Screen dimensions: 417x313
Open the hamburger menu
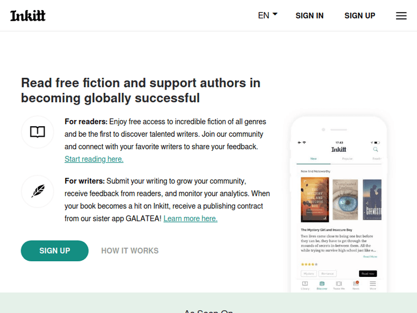point(401,16)
